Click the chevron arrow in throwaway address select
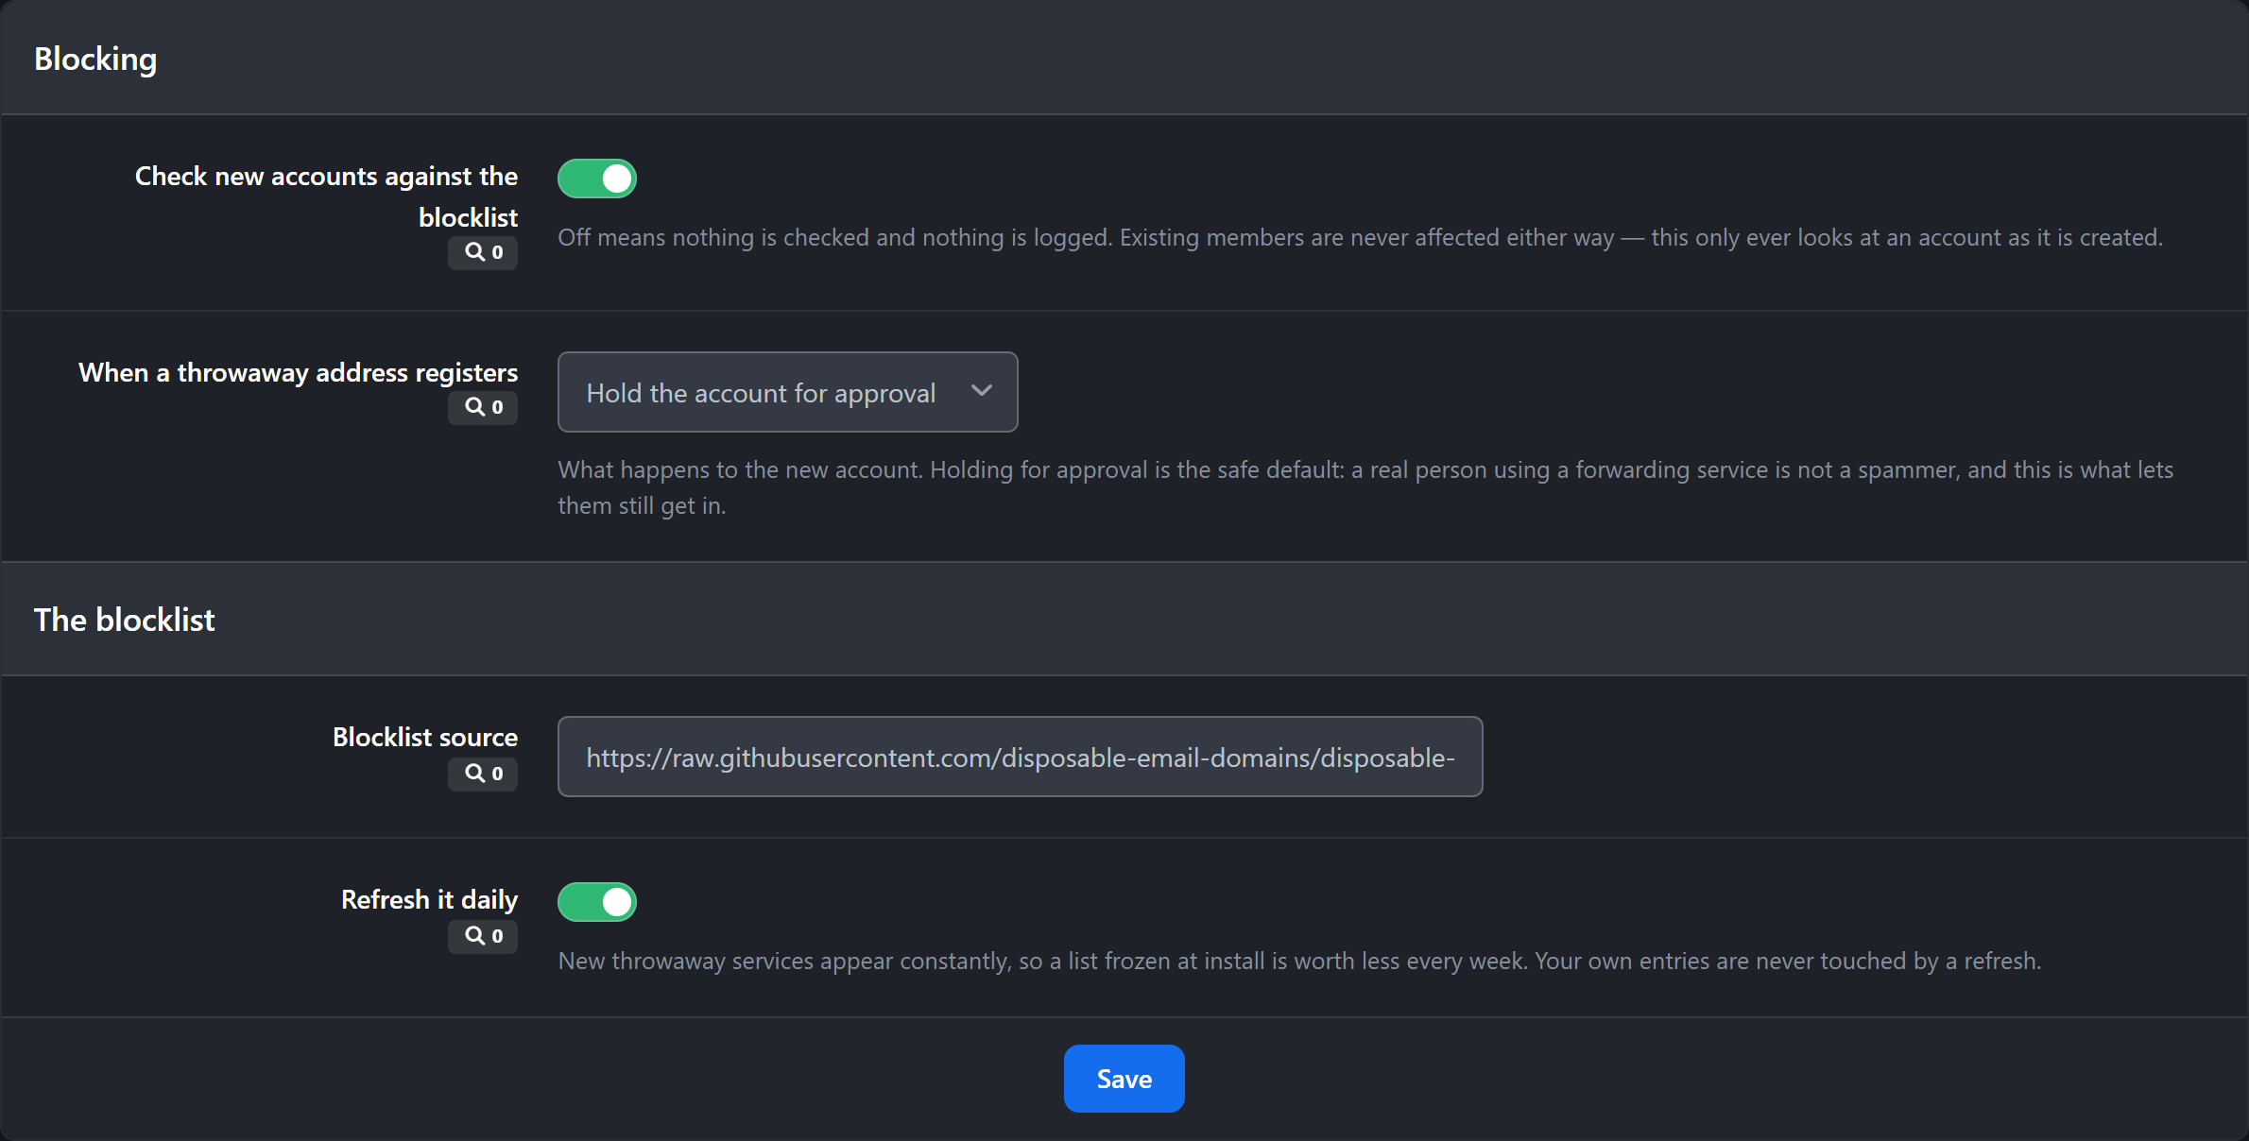The image size is (2249, 1141). (982, 391)
